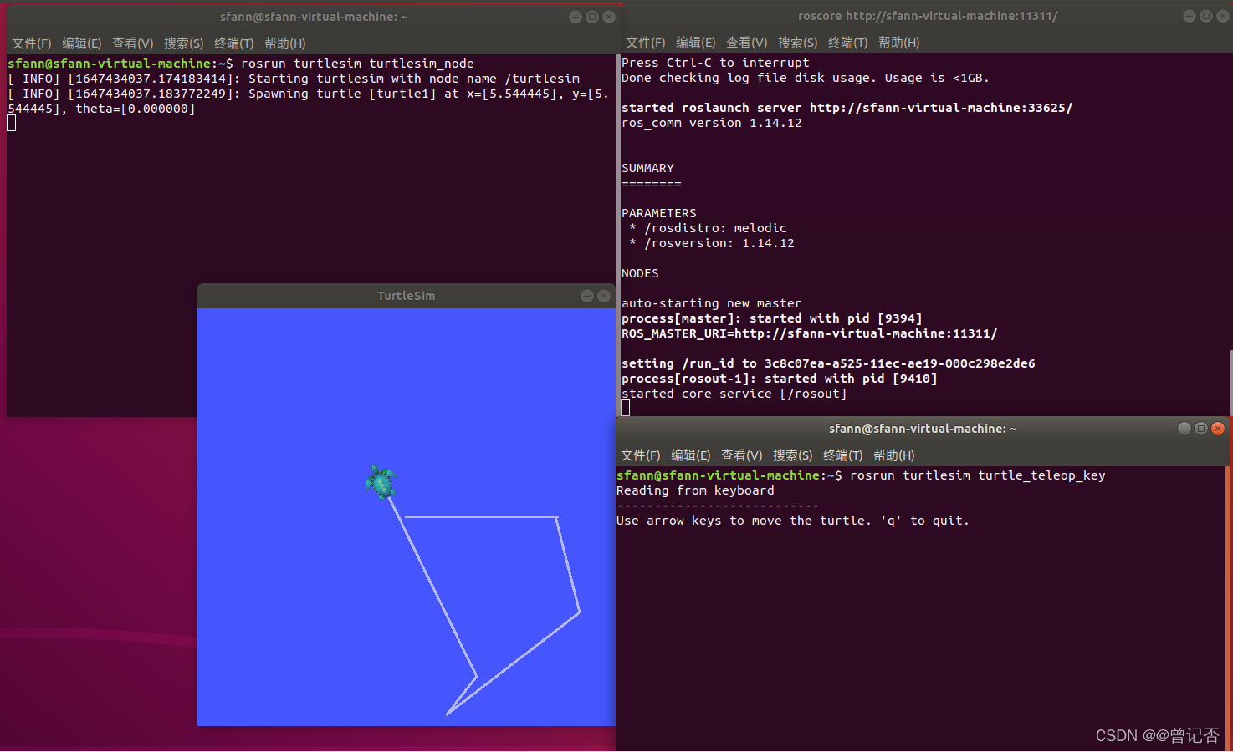
Task: Open 编辑(E) menu in roscore terminal
Action: (696, 42)
